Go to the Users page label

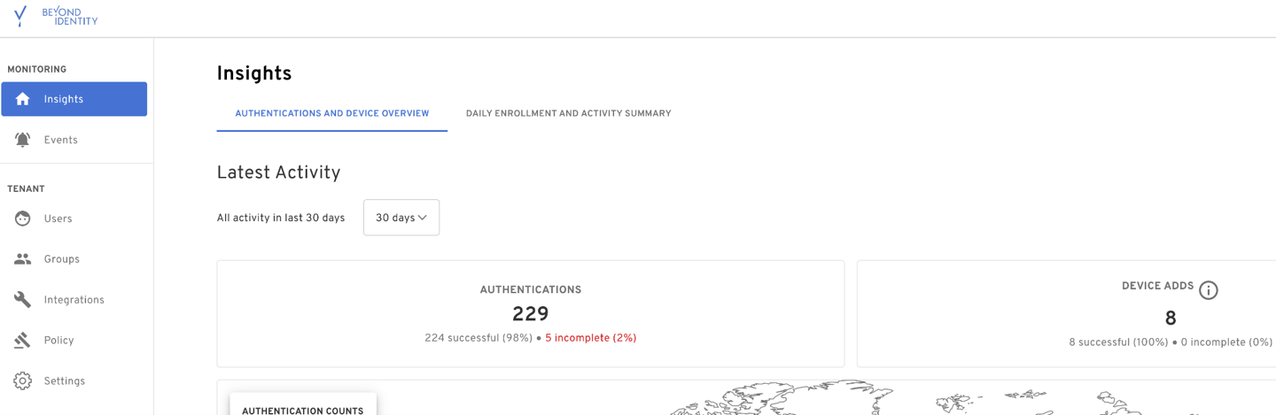(58, 219)
